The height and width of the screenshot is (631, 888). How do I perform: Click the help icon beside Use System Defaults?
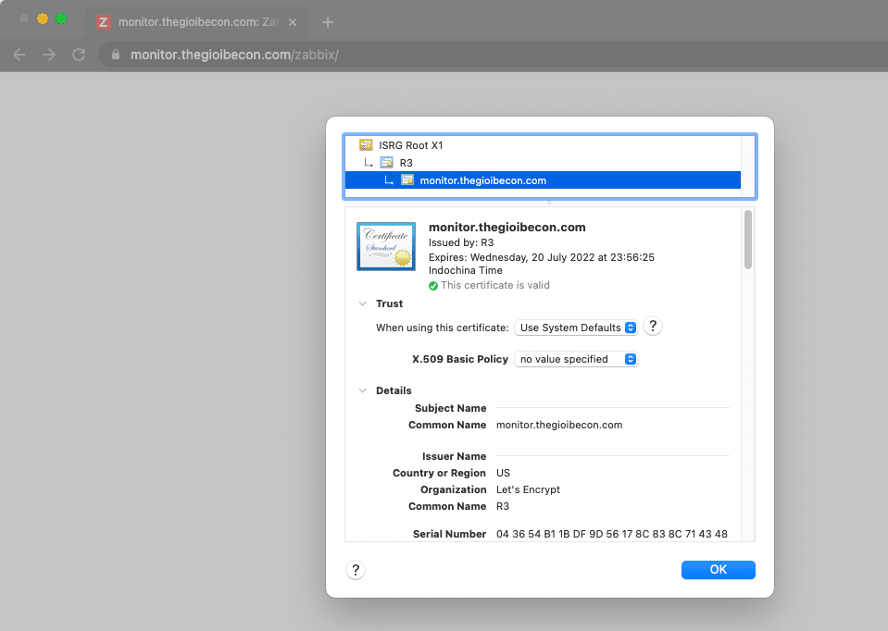tap(652, 326)
